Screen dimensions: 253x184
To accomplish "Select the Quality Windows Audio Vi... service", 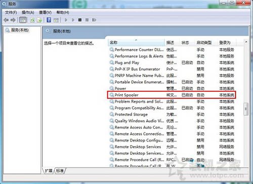I will [x=172, y=121].
